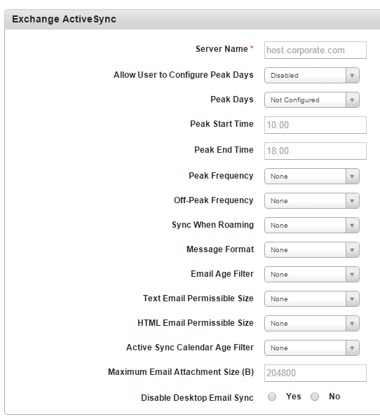The image size is (380, 419).
Task: Select No for Disable Desktop Email Sync
Action: [x=315, y=397]
